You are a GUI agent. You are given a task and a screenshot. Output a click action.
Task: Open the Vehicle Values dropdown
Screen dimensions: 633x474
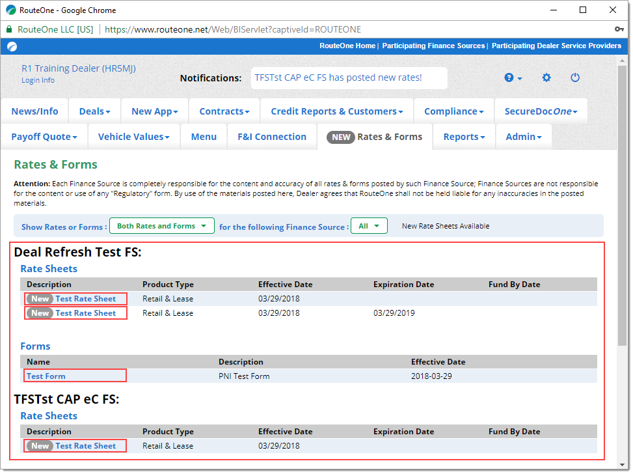click(133, 137)
